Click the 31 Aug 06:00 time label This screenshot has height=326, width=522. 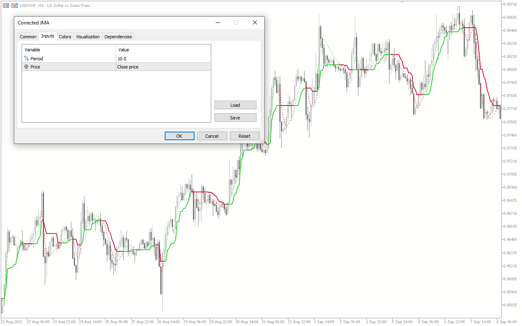pos(272,322)
